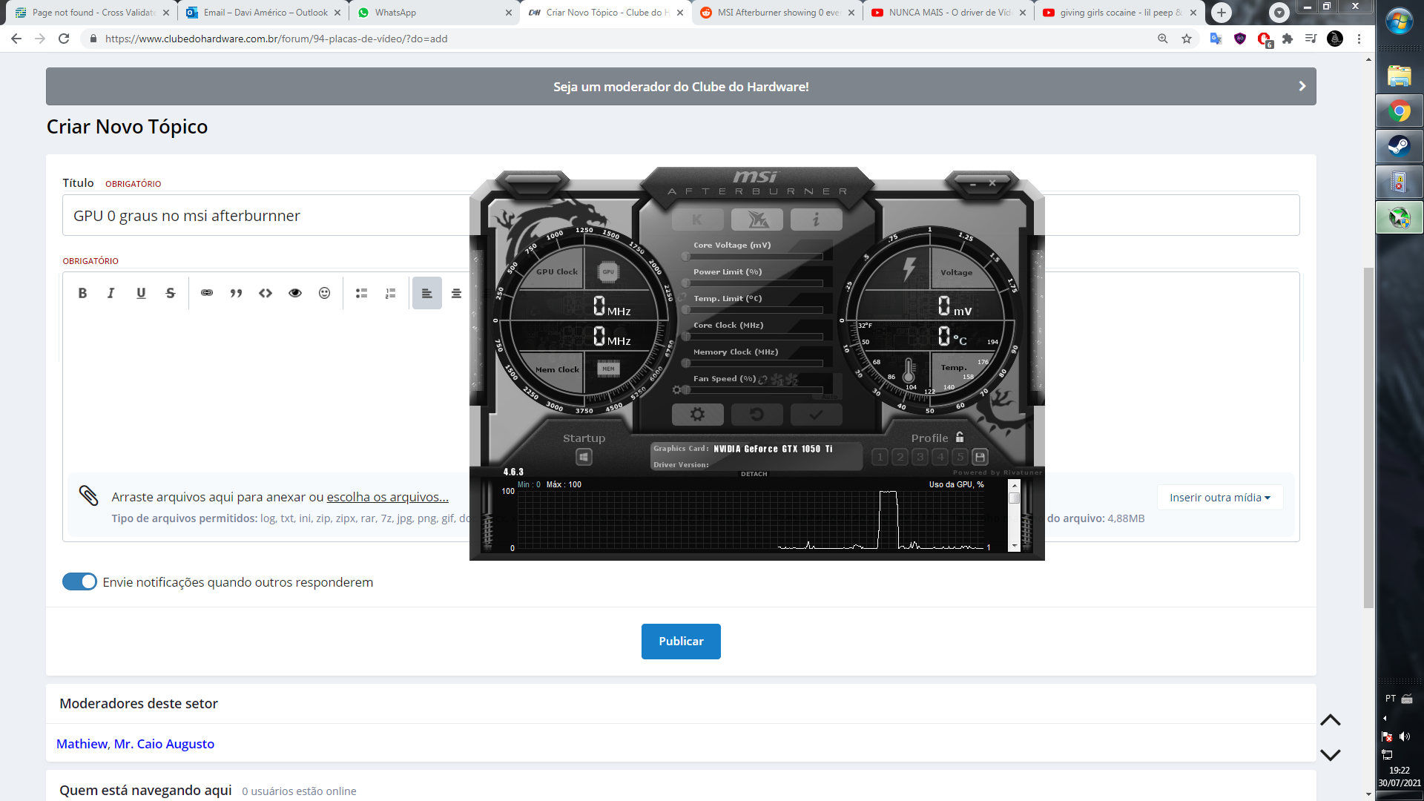Open the Afterburner information i button
This screenshot has width=1424, height=801.
click(816, 220)
